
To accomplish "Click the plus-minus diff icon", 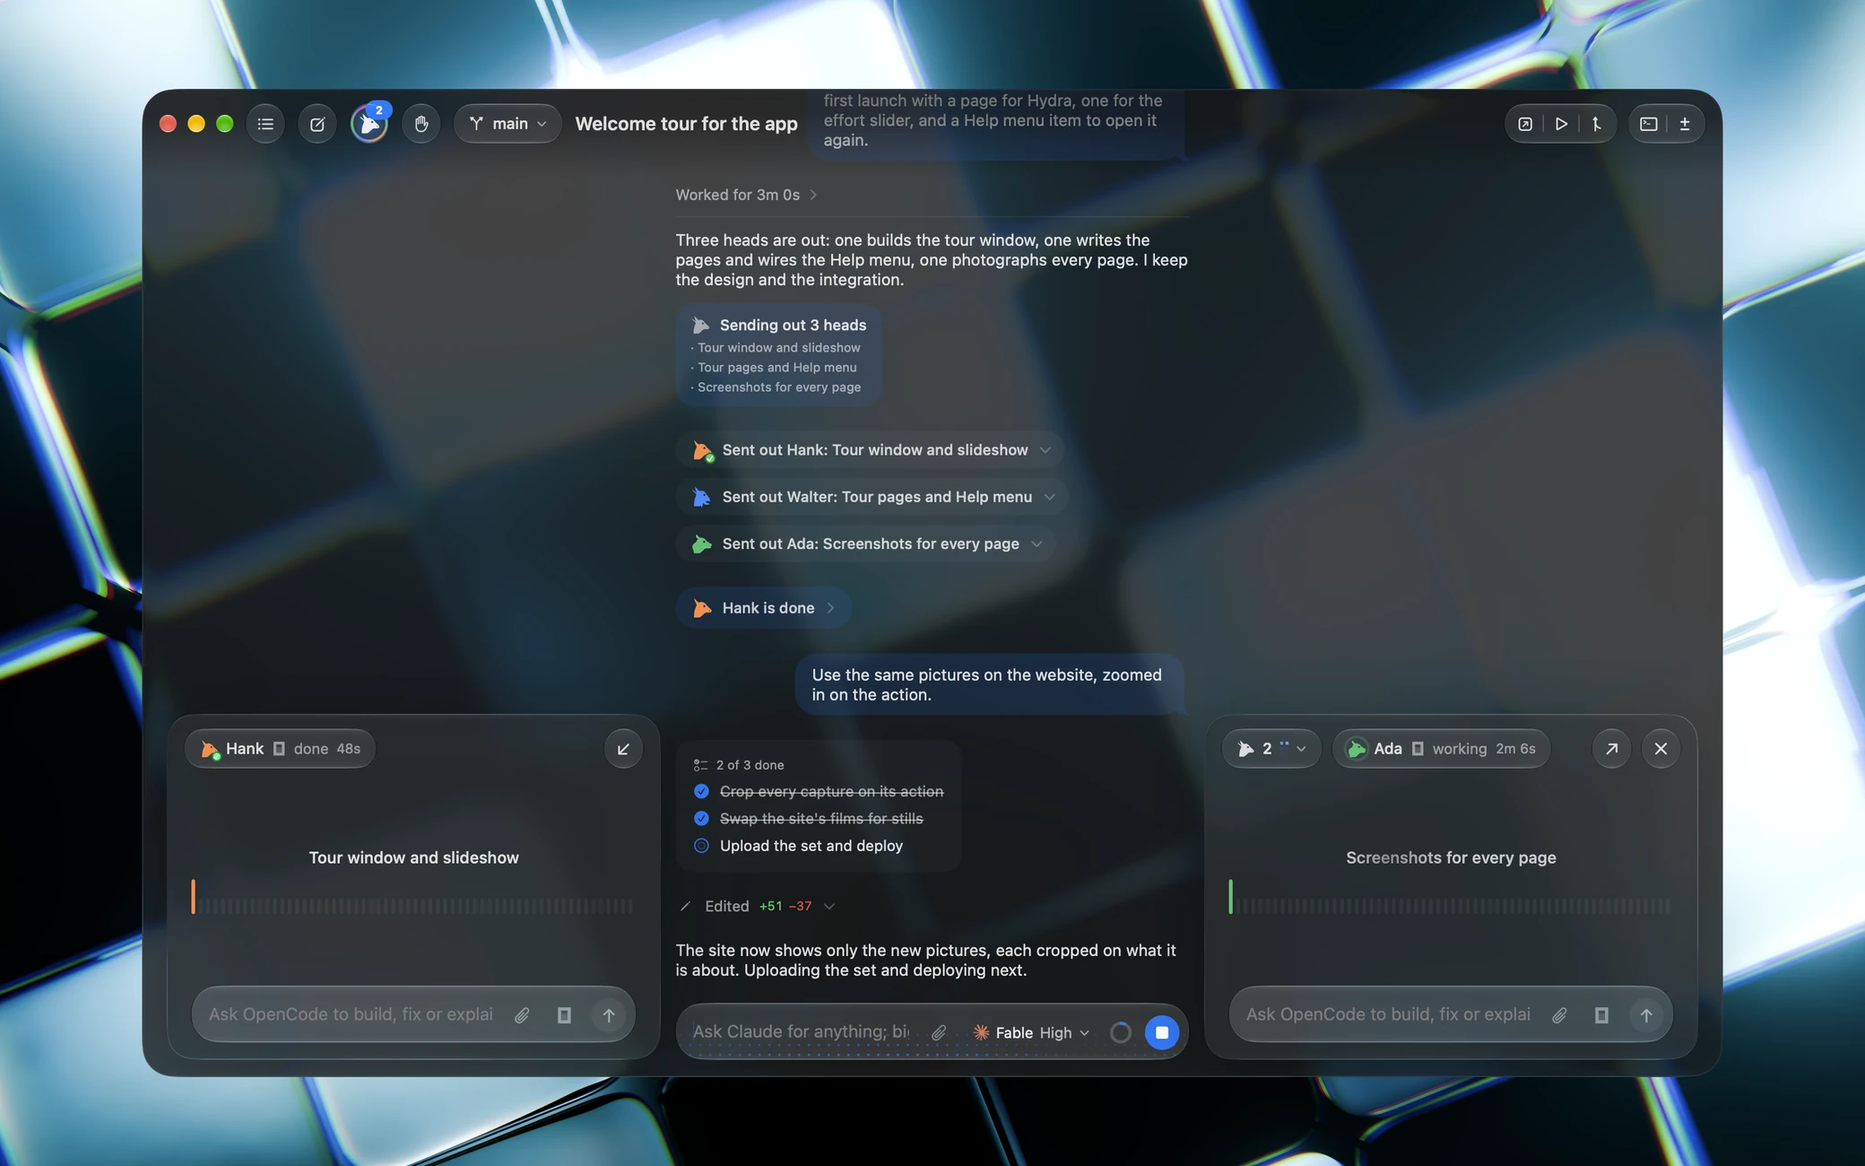I will coord(1685,124).
